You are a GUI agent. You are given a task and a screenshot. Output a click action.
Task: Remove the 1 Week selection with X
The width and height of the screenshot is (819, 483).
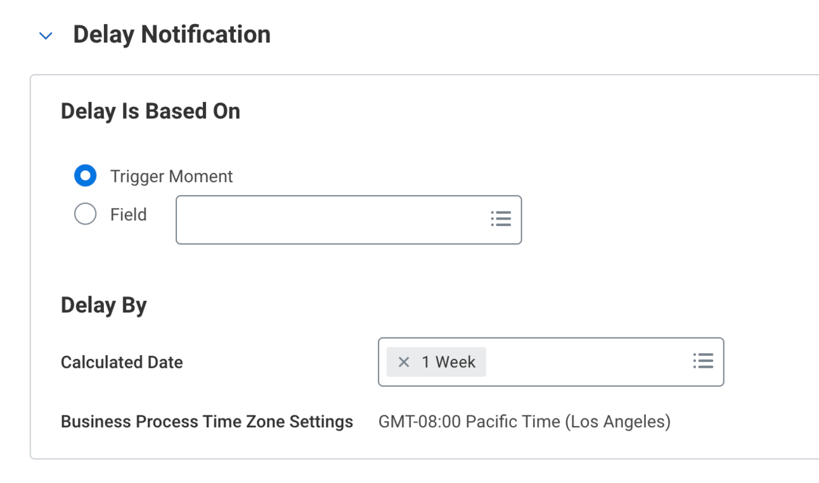pos(404,362)
